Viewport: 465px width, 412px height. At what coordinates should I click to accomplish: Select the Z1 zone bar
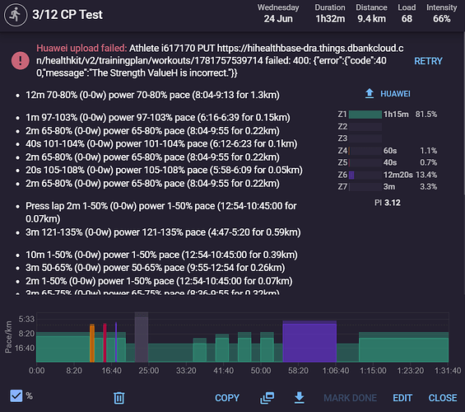click(x=365, y=115)
